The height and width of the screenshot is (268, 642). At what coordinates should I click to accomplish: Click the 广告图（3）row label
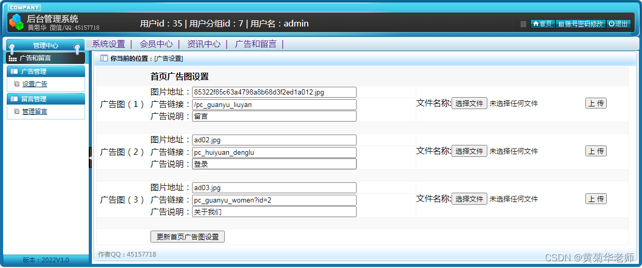click(122, 199)
